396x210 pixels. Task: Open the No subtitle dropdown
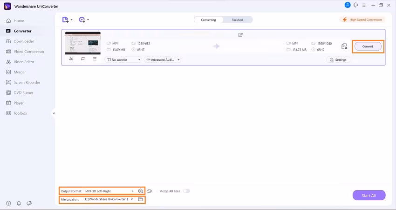[123, 59]
